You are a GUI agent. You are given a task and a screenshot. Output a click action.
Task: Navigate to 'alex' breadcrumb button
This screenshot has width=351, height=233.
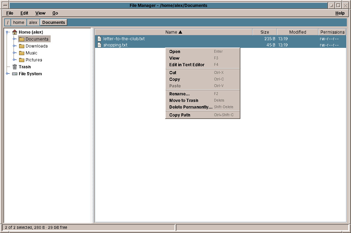(x=33, y=23)
